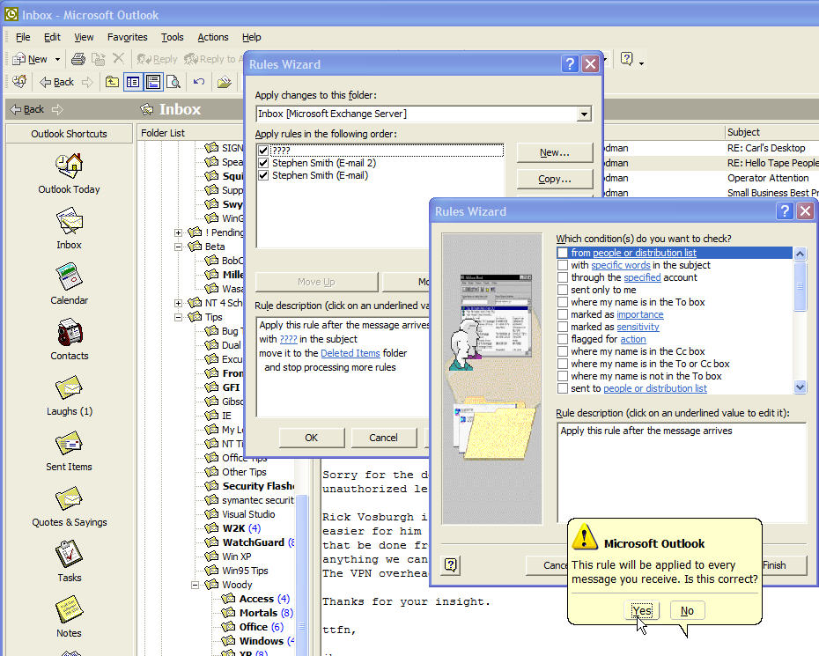Screen dimensions: 819x656
Task: Open Sent Items shortcut icon
Action: (69, 444)
